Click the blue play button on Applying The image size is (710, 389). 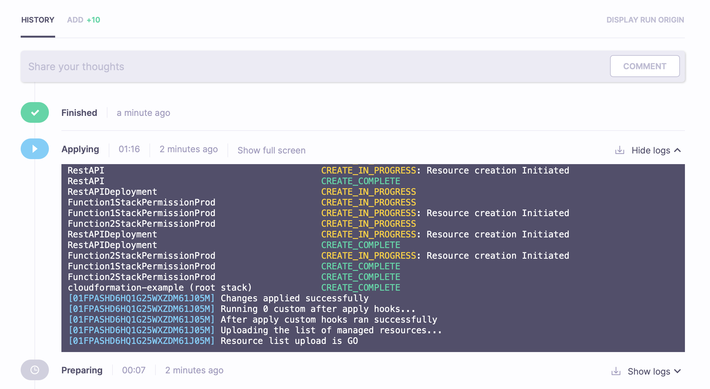tap(34, 149)
